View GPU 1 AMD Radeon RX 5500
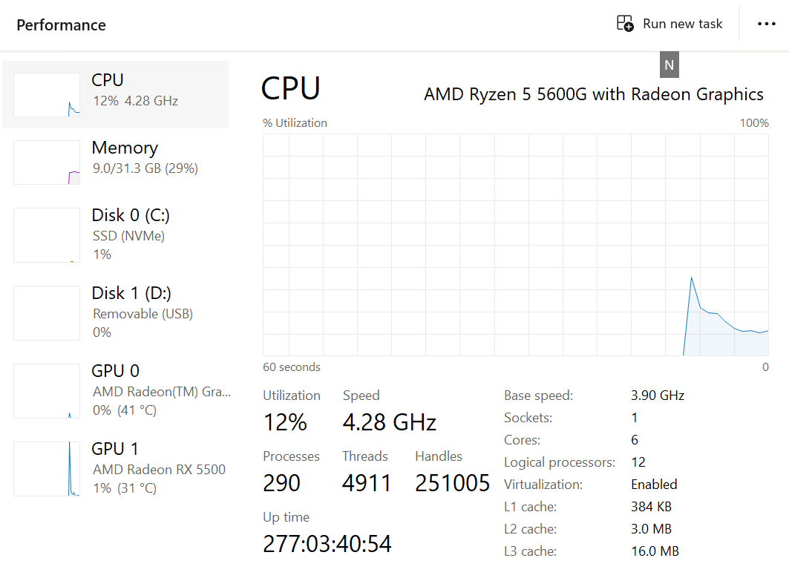This screenshot has width=789, height=581. point(159,469)
